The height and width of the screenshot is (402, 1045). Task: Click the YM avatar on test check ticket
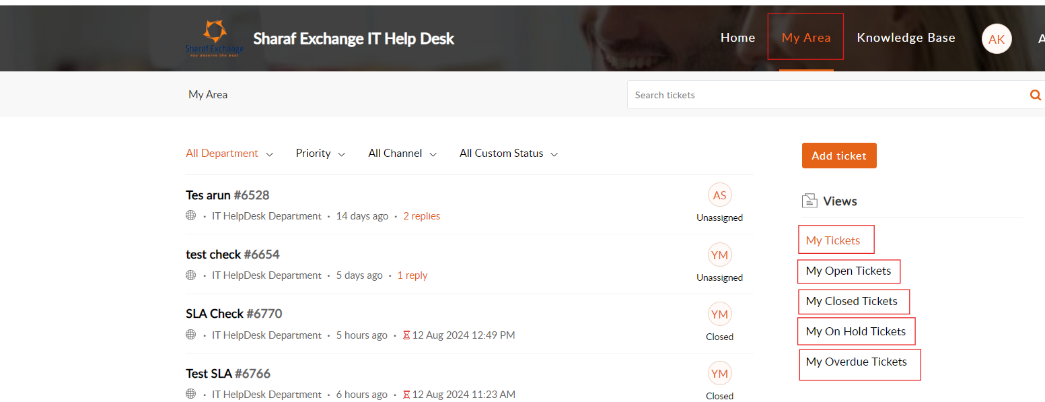click(719, 255)
